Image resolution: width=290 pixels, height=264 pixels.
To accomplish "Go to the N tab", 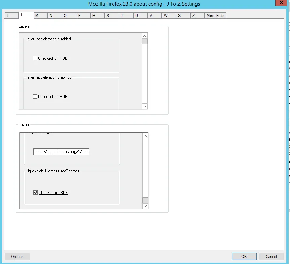I will [51, 16].
